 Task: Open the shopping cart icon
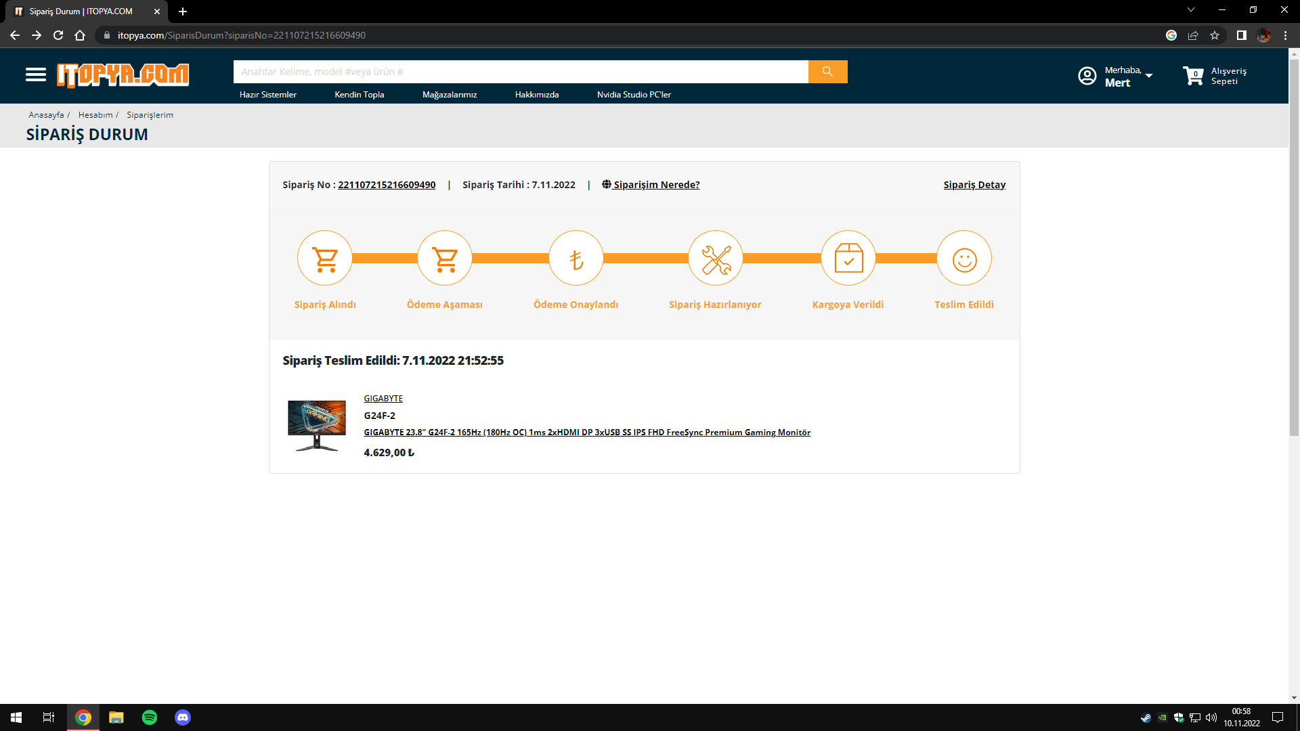pos(1193,76)
